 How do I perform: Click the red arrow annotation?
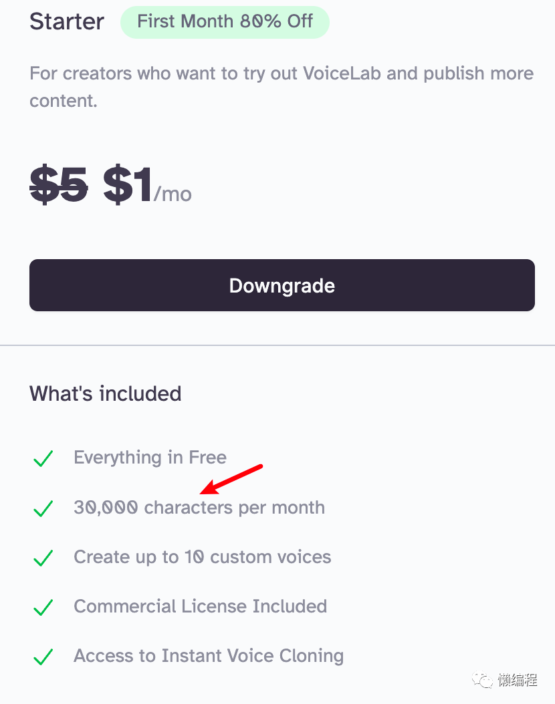click(x=231, y=480)
